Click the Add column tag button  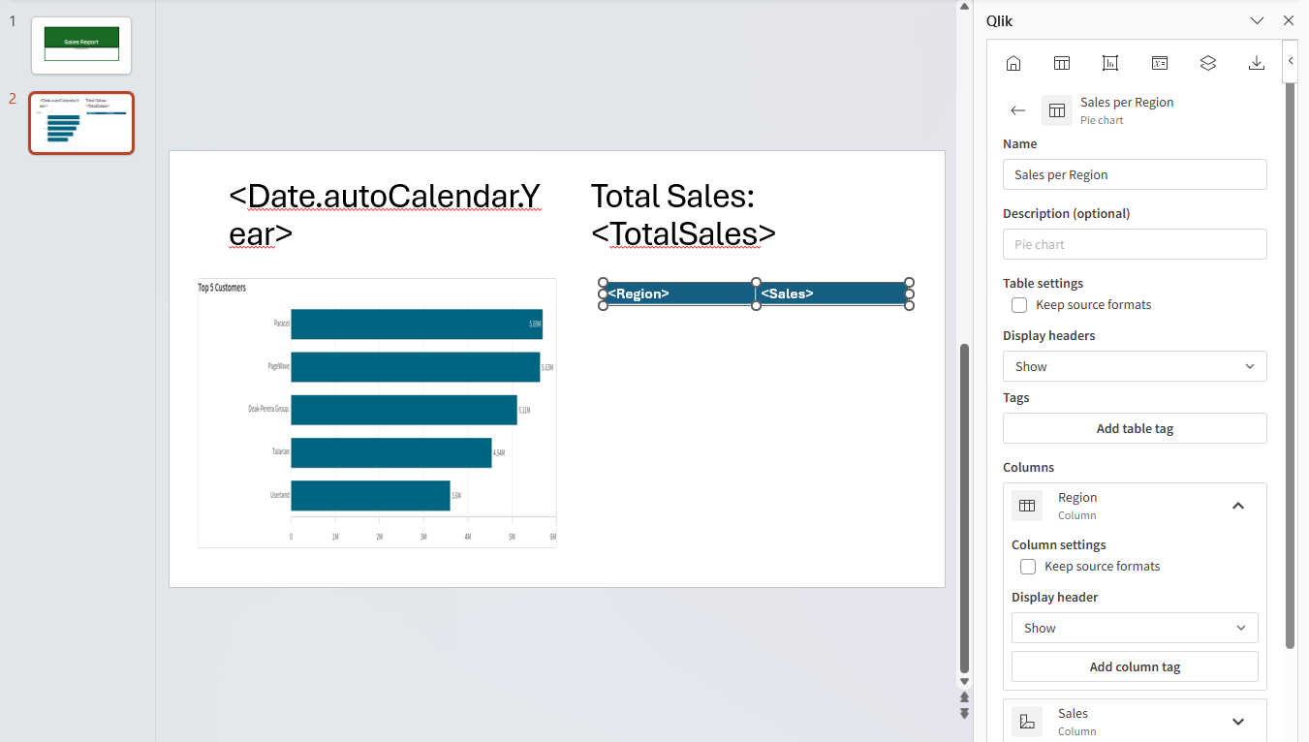[1134, 666]
